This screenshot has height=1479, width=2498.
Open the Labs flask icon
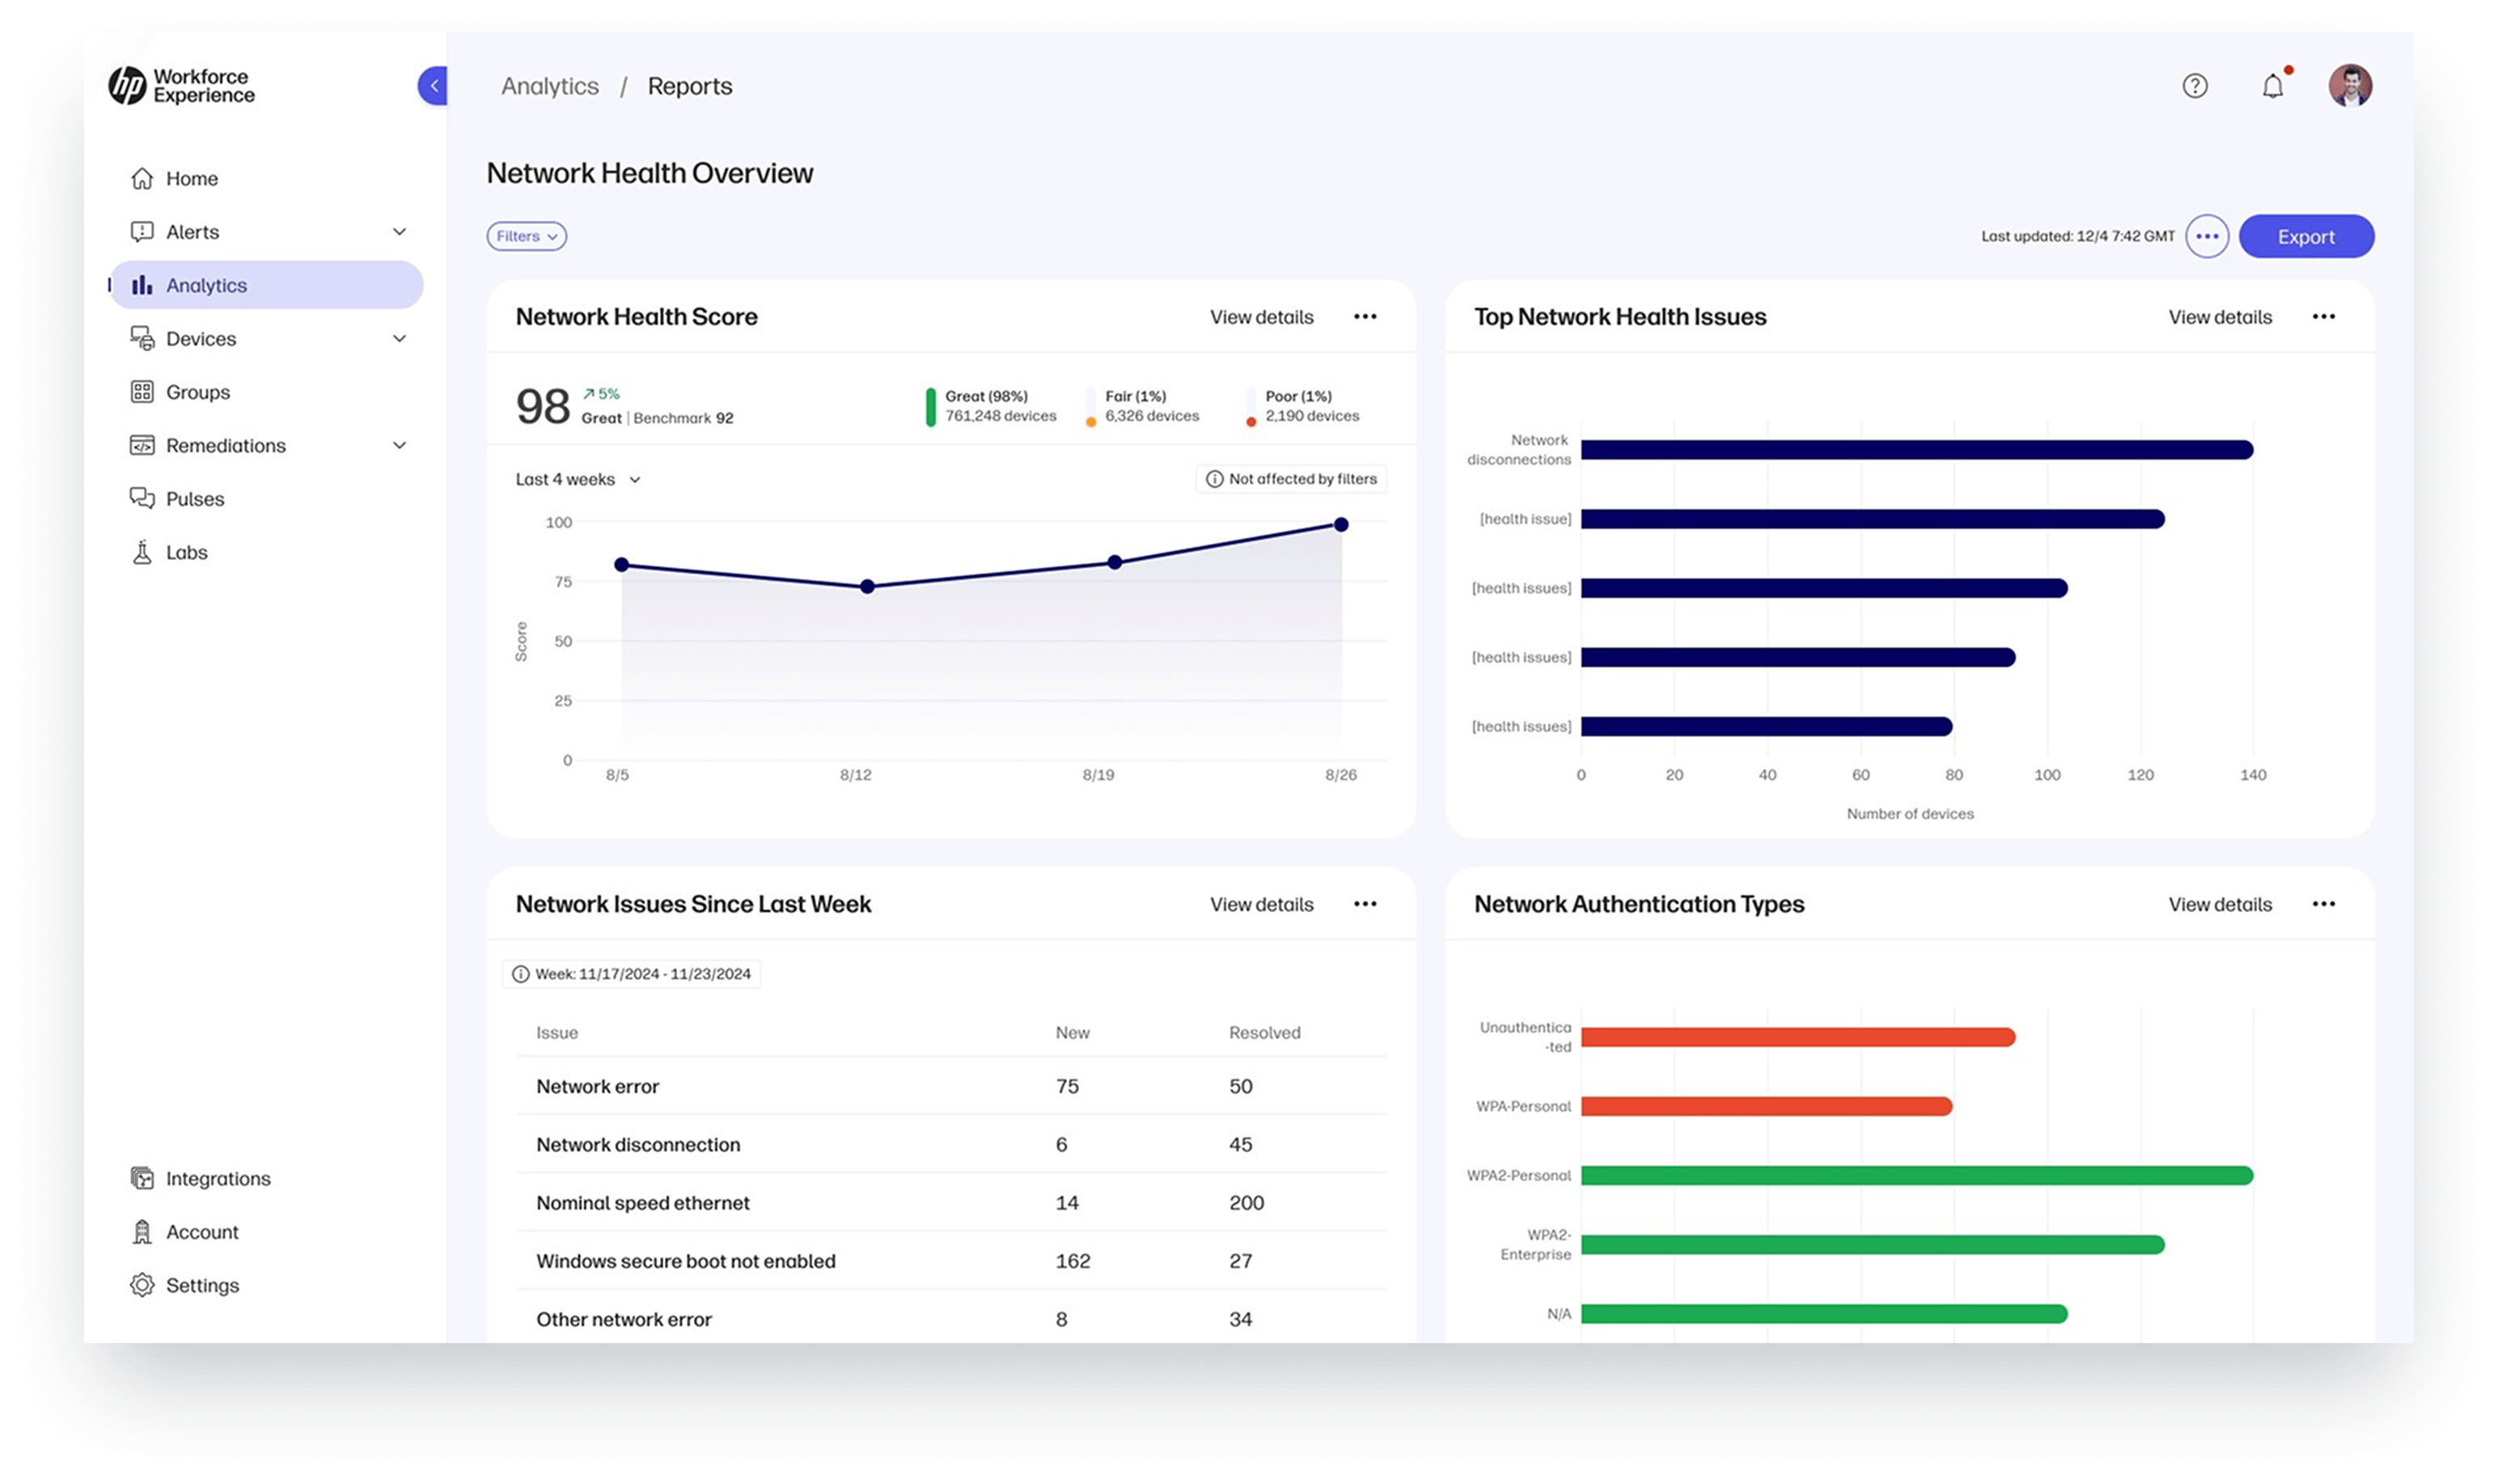click(x=142, y=552)
